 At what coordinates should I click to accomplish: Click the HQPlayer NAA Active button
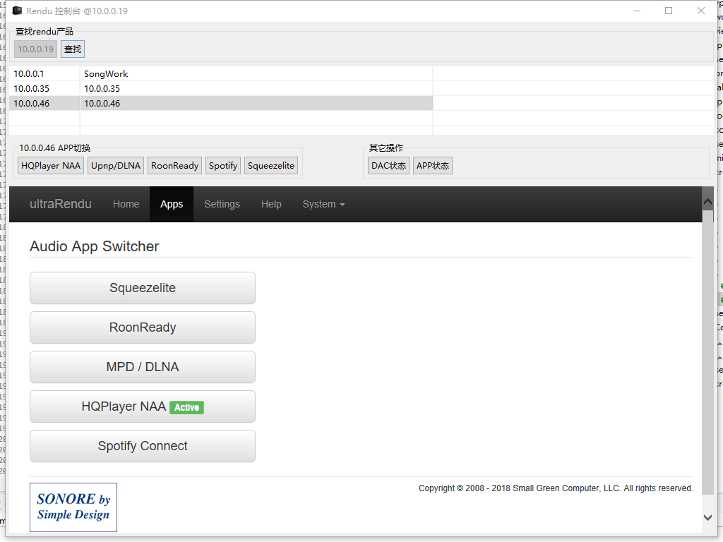143,406
